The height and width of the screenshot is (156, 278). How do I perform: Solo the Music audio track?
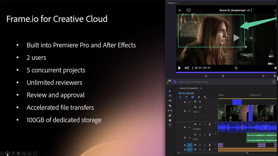tap(205, 135)
